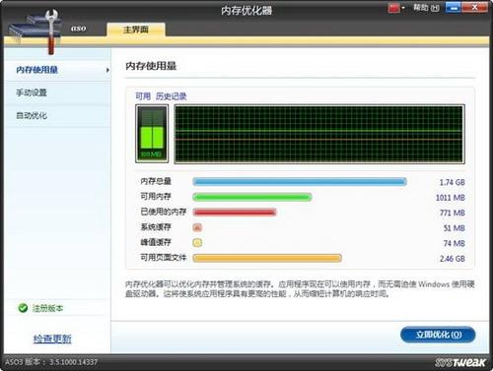Open the 检查更新 link
This screenshot has height=371, width=493.
point(52,339)
